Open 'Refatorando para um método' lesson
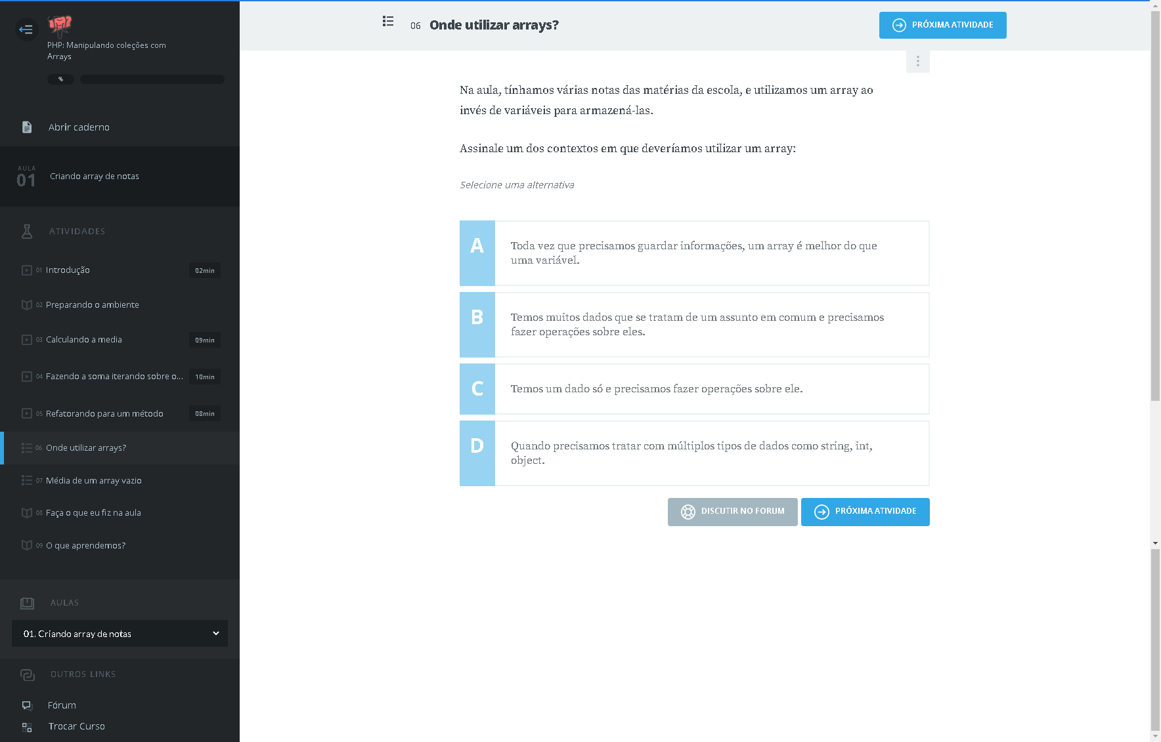This screenshot has height=742, width=1161. pyautogui.click(x=104, y=414)
